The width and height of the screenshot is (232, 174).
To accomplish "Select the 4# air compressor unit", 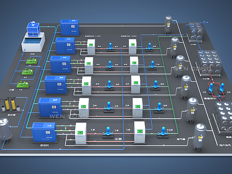I will click(x=61, y=64).
